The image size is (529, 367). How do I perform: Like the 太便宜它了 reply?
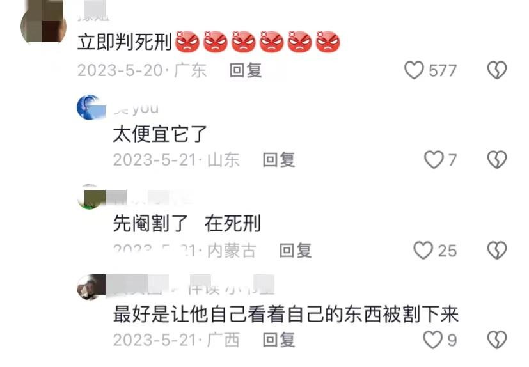[x=434, y=160]
